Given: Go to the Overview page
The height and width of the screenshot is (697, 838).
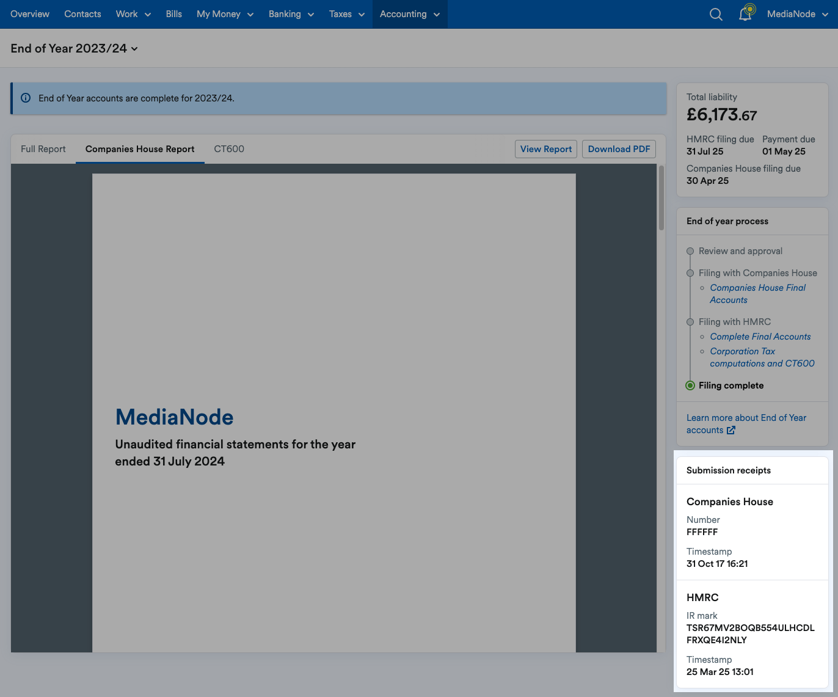Looking at the screenshot, I should [x=30, y=14].
